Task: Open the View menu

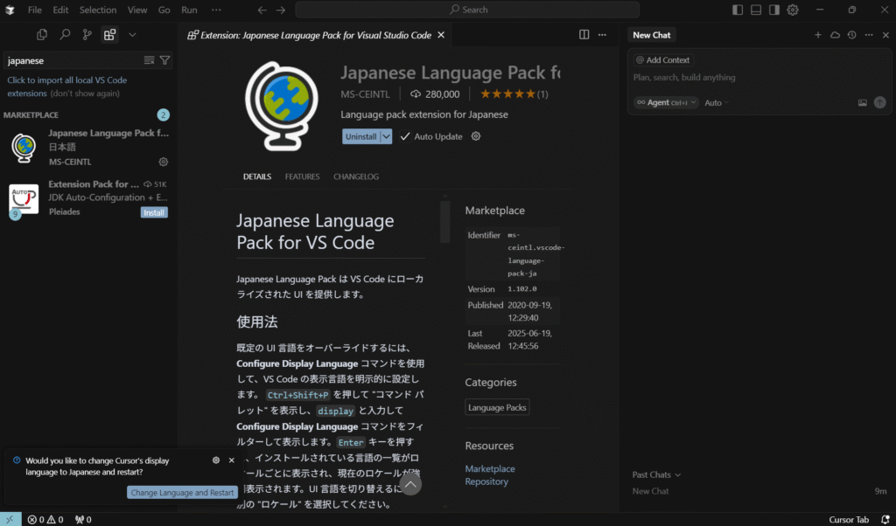Action: (x=137, y=10)
